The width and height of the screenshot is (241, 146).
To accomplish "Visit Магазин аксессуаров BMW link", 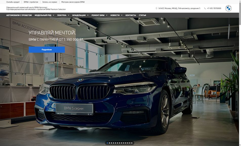I will 73,2.
